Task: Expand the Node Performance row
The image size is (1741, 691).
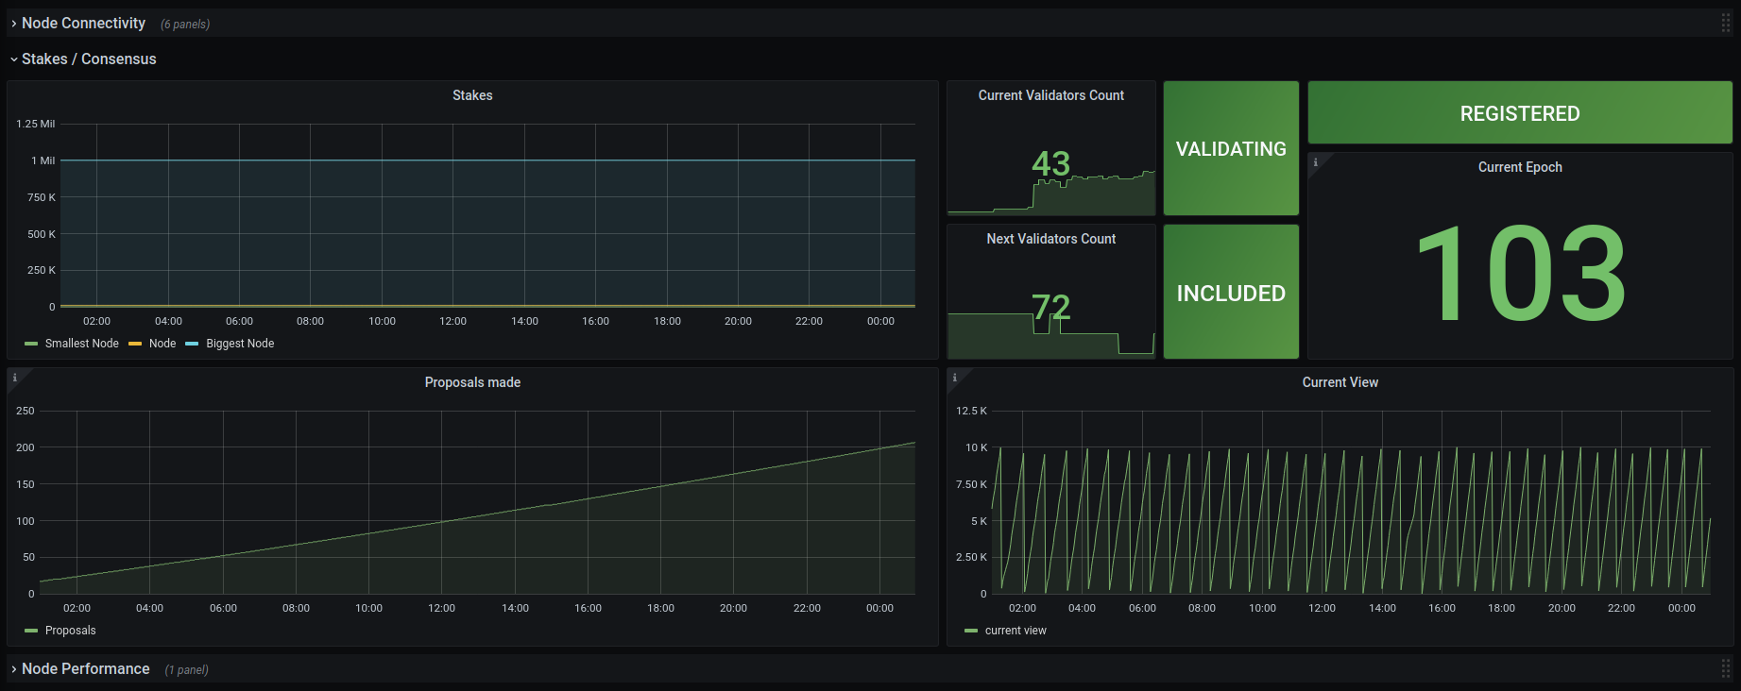Action: pyautogui.click(x=85, y=668)
